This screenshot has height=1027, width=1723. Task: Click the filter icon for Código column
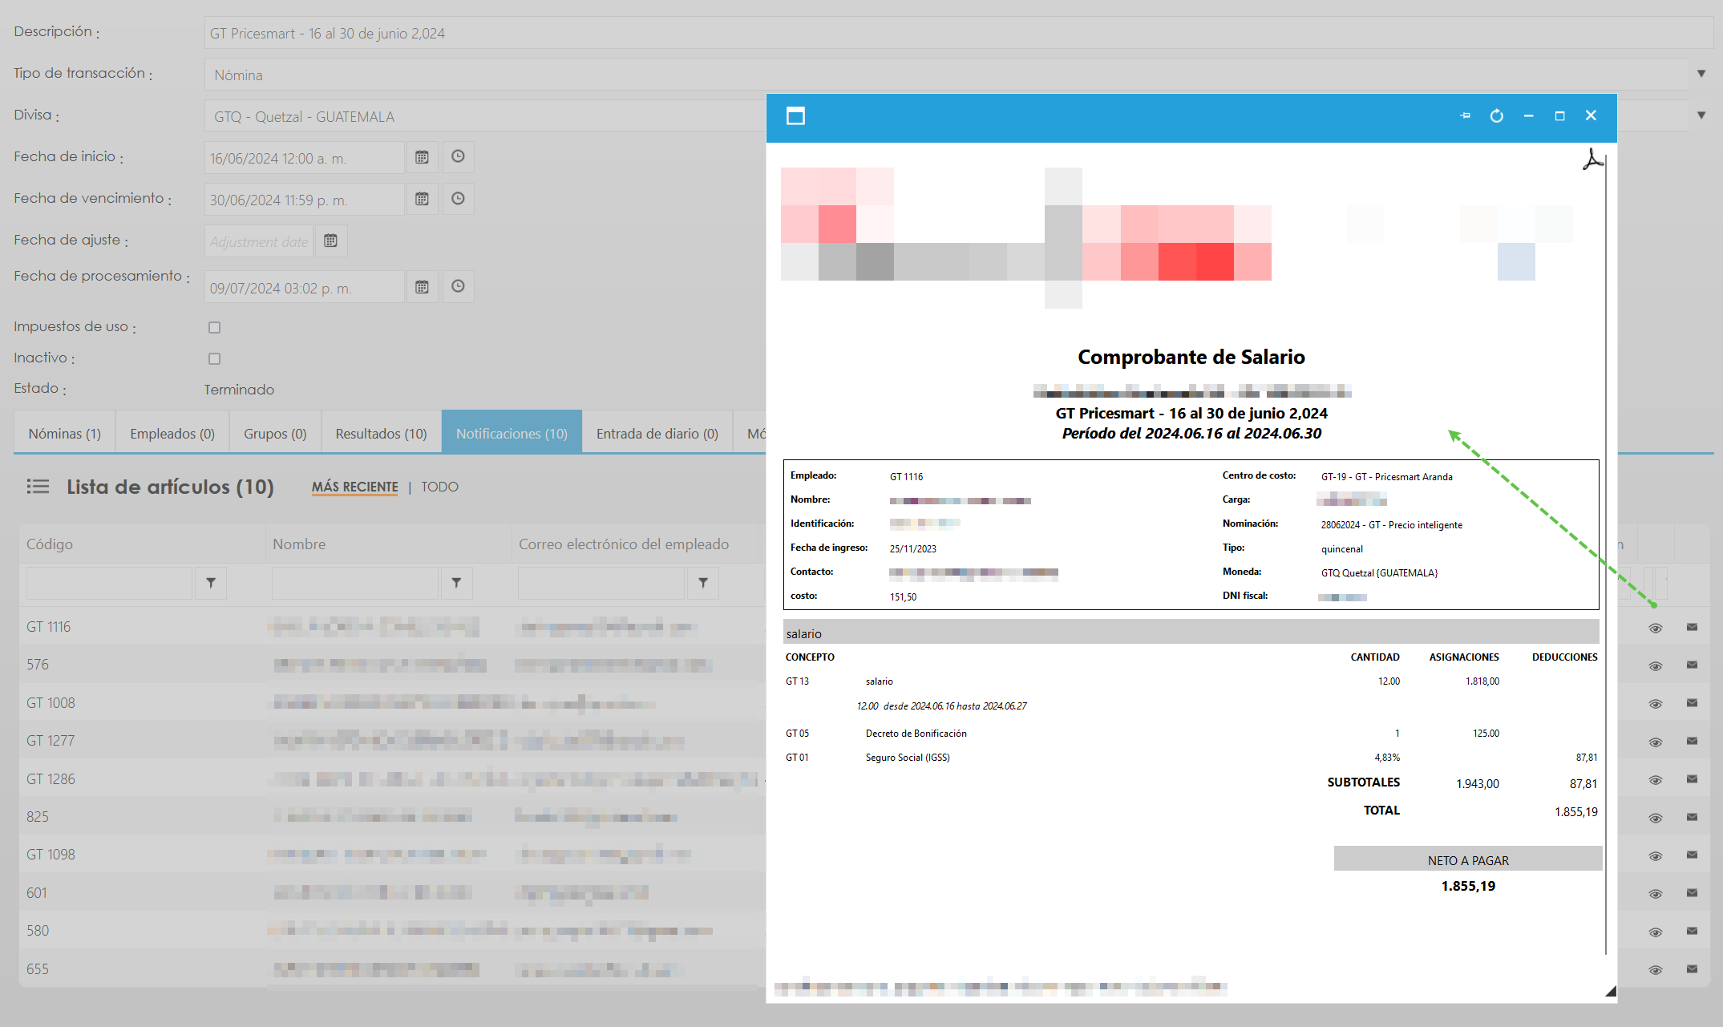211,583
